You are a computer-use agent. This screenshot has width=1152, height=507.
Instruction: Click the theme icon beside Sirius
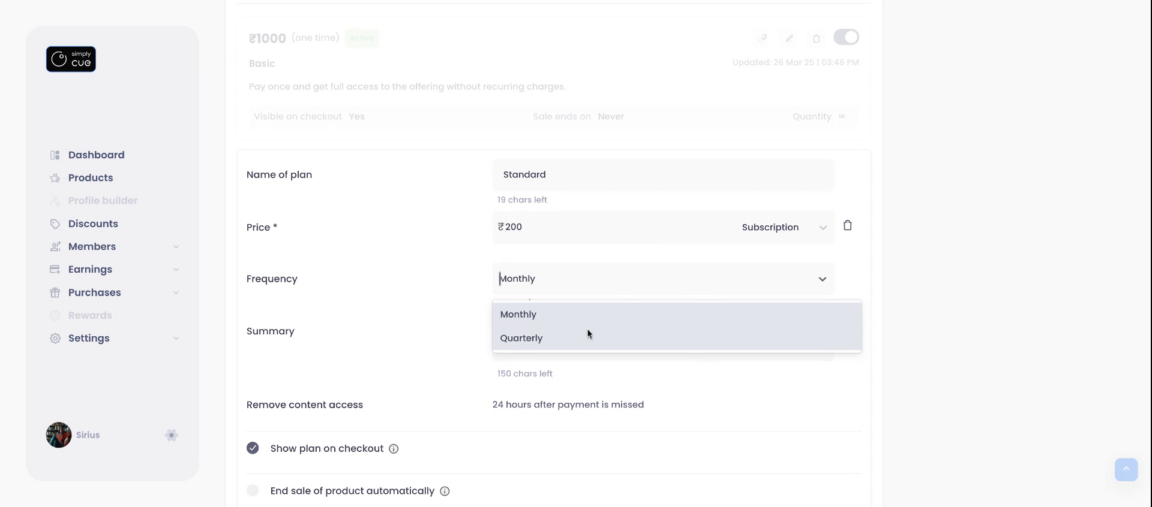pyautogui.click(x=172, y=435)
